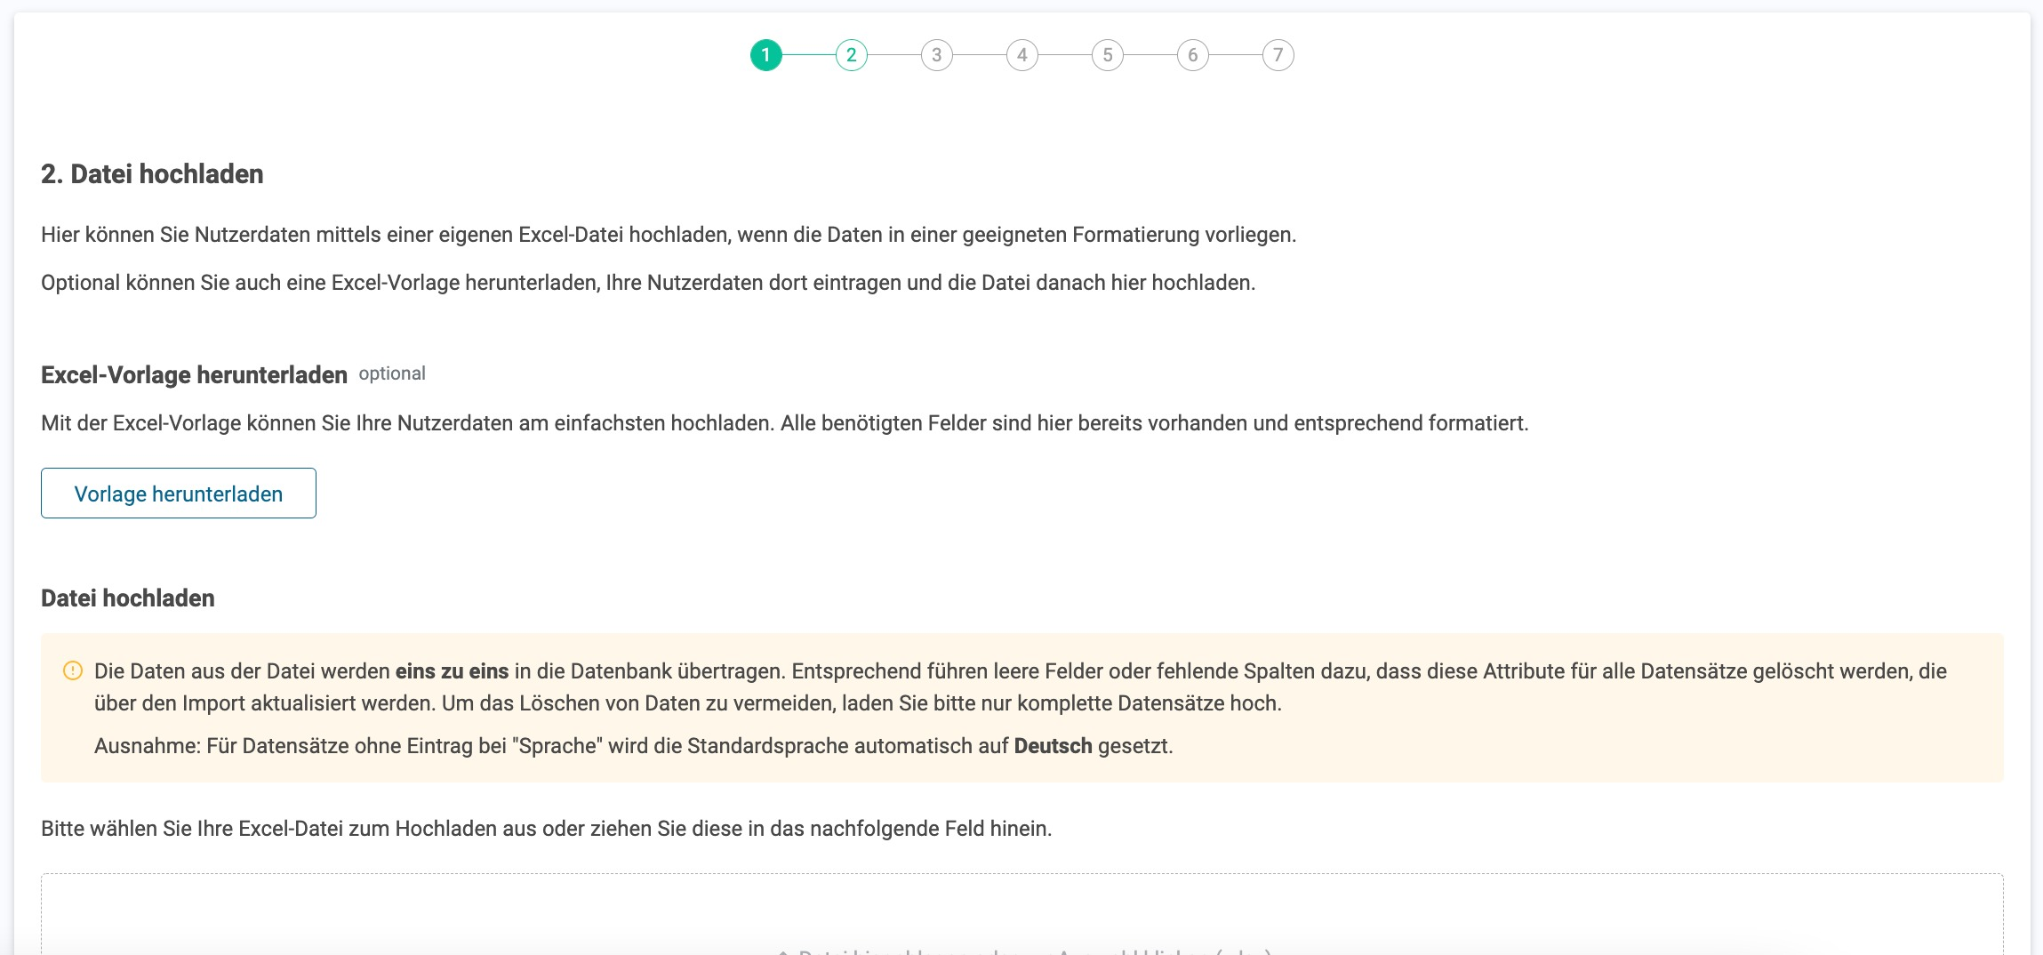Screen dimensions: 2043x955
Task: Click the bold word 'Deutsch' in notice
Action: coord(1053,746)
